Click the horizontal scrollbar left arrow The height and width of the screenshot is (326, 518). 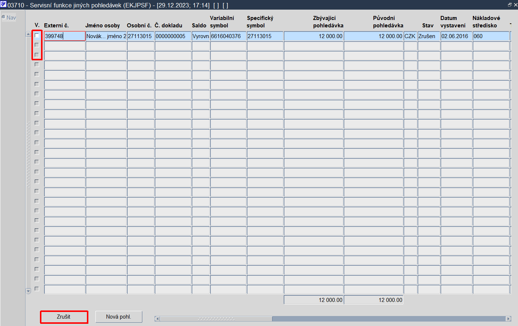coord(157,319)
